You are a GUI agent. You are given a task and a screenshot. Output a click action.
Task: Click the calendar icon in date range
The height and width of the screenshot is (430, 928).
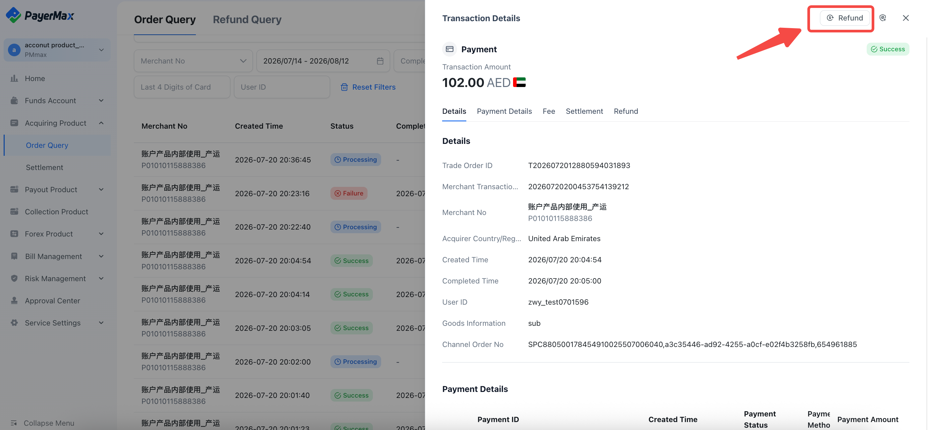click(380, 61)
